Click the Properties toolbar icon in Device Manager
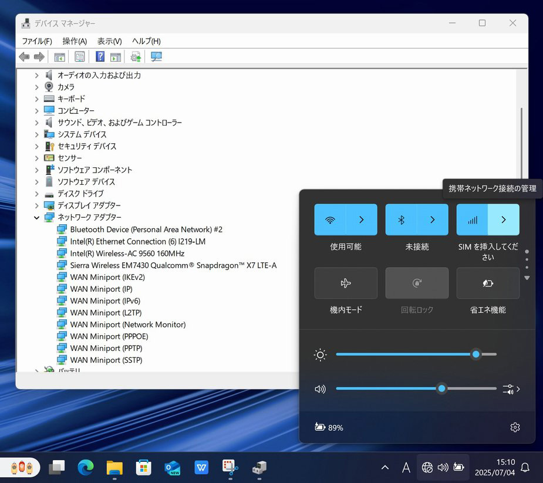543x483 pixels. (x=80, y=57)
